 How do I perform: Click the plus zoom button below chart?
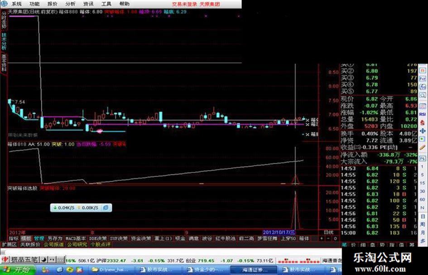[x=321, y=239]
